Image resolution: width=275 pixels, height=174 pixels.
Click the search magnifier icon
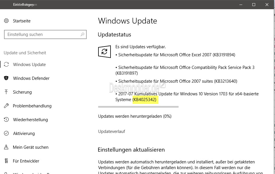[82, 34]
